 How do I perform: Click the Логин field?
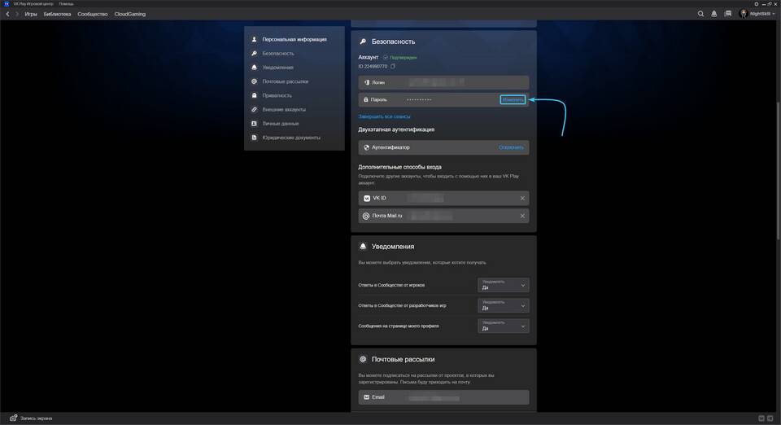pyautogui.click(x=443, y=82)
